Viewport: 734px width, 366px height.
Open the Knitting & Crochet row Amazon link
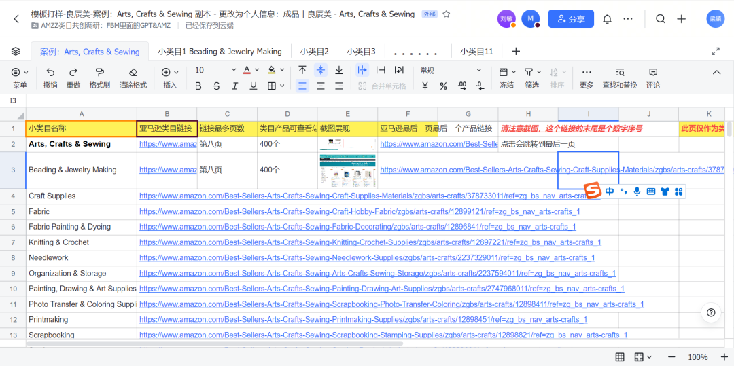(x=370, y=242)
